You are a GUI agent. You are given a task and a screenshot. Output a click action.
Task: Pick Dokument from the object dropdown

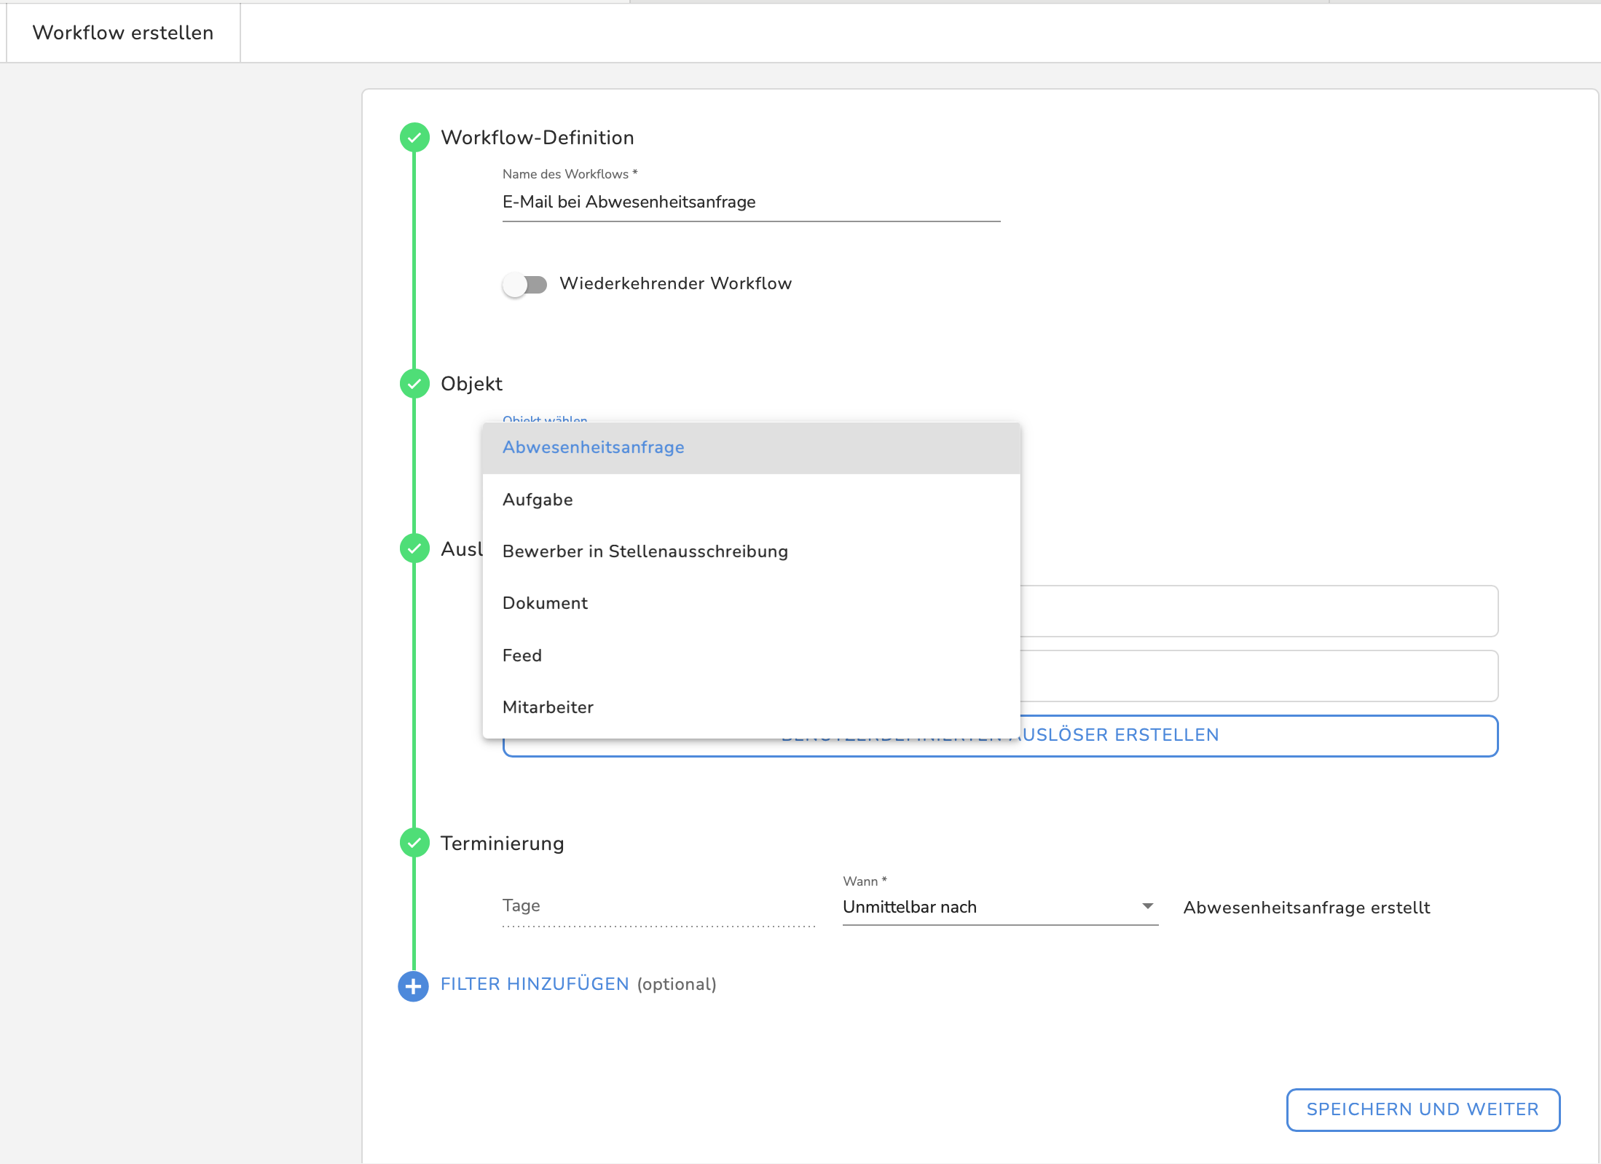tap(545, 603)
